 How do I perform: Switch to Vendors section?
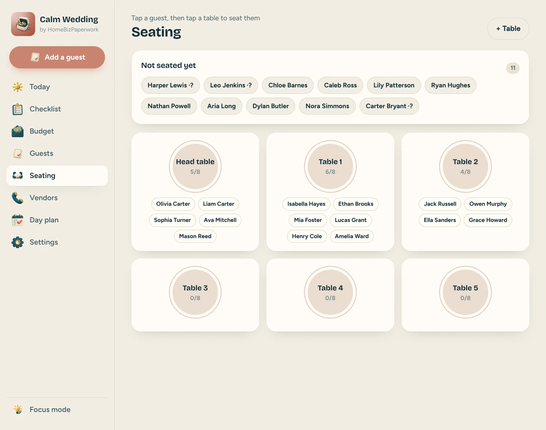click(x=57, y=198)
